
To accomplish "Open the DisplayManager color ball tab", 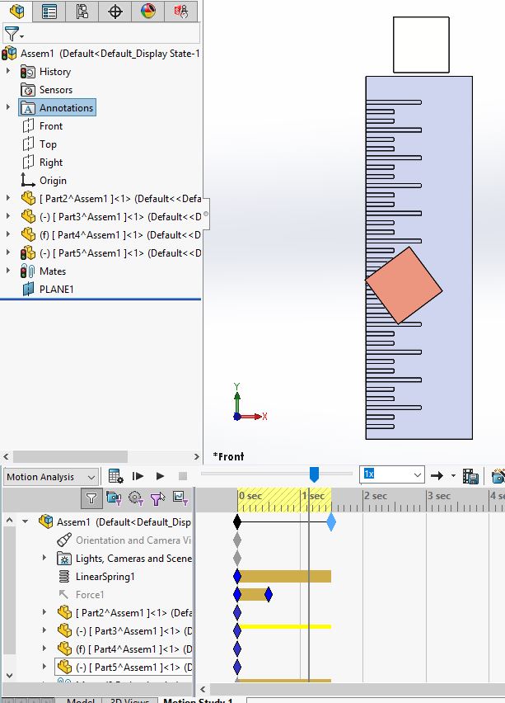I will [x=148, y=11].
